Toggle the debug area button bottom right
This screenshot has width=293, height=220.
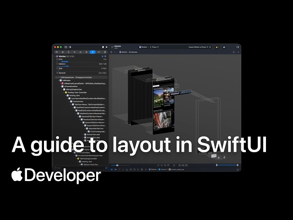(x=238, y=170)
